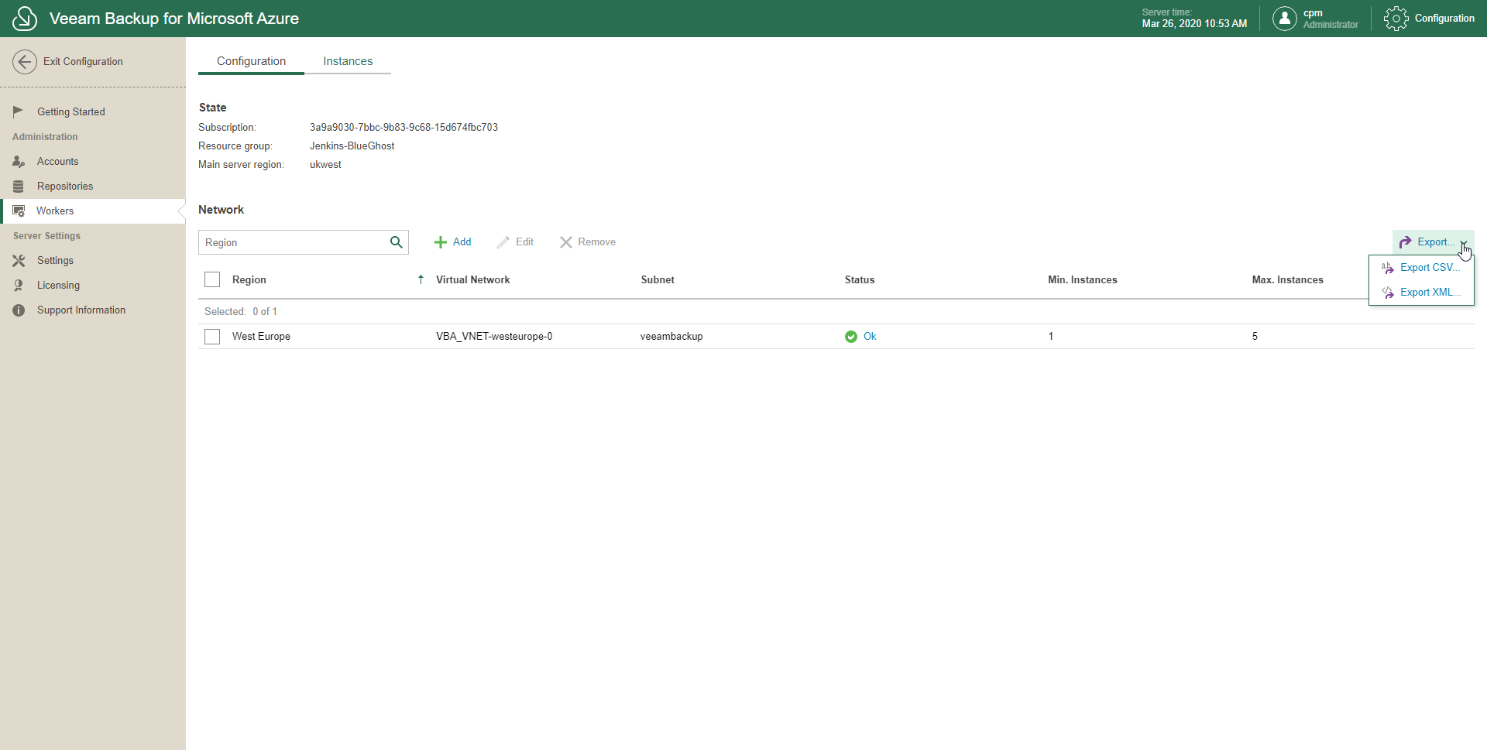Click the Jenkins-BlueGhost resource group value
The width and height of the screenshot is (1487, 750).
[352, 146]
